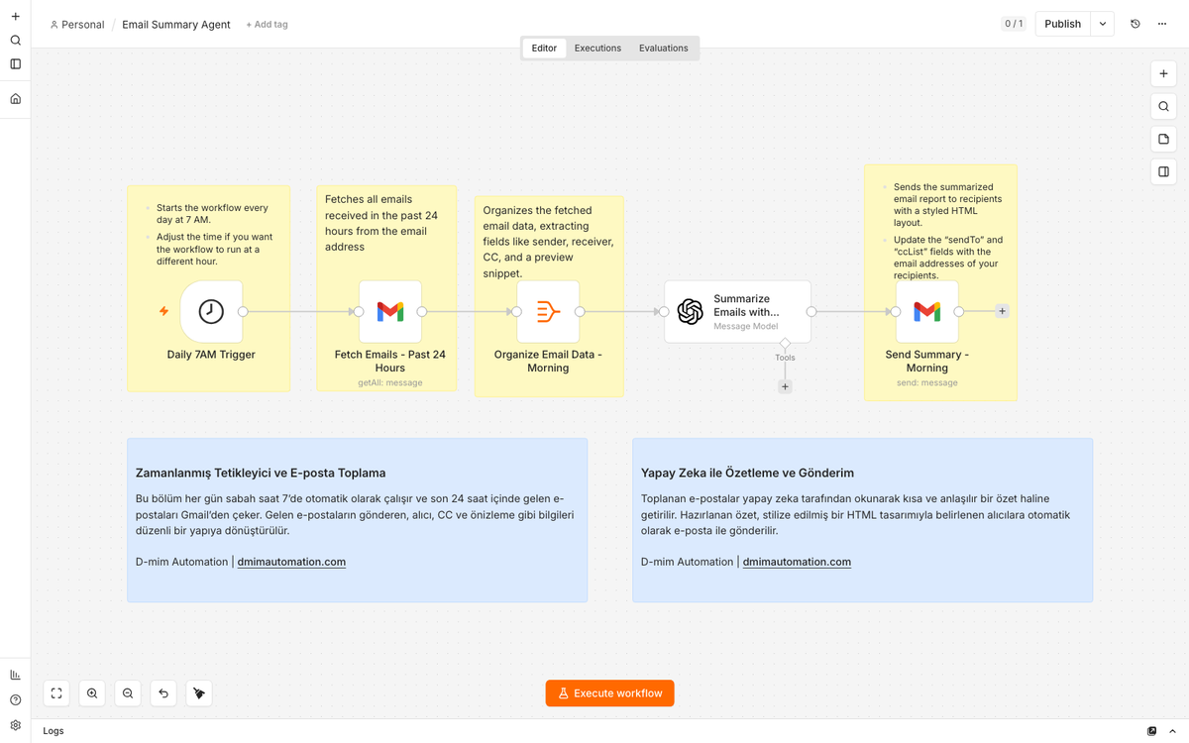1189x743 pixels.
Task: Select the Zamanlanmış Tetikleyici ve E-posta Toplama note
Action: click(x=357, y=520)
